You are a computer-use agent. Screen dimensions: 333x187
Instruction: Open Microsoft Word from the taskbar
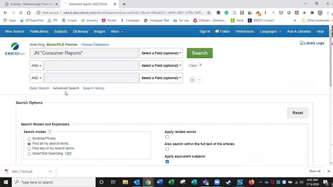point(159,182)
